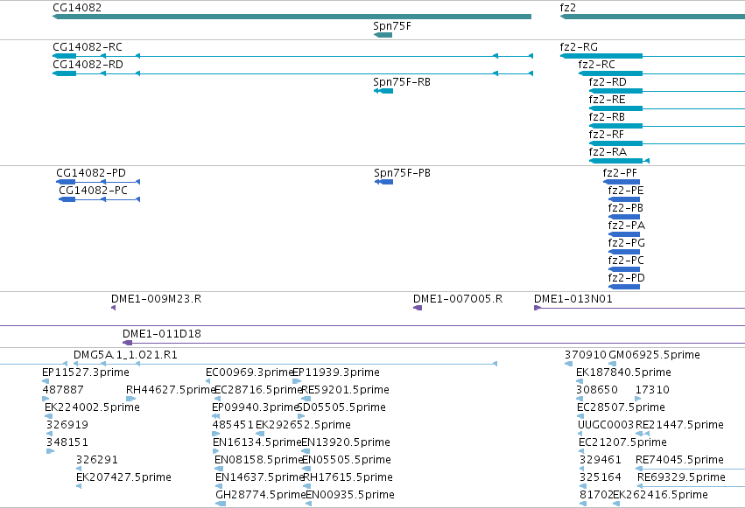The width and height of the screenshot is (745, 508).
Task: Select feature 326291
Action: (79, 469)
